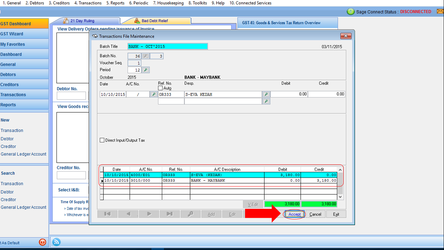Click the Batch Title field BANK - OCT'2015

click(x=167, y=47)
